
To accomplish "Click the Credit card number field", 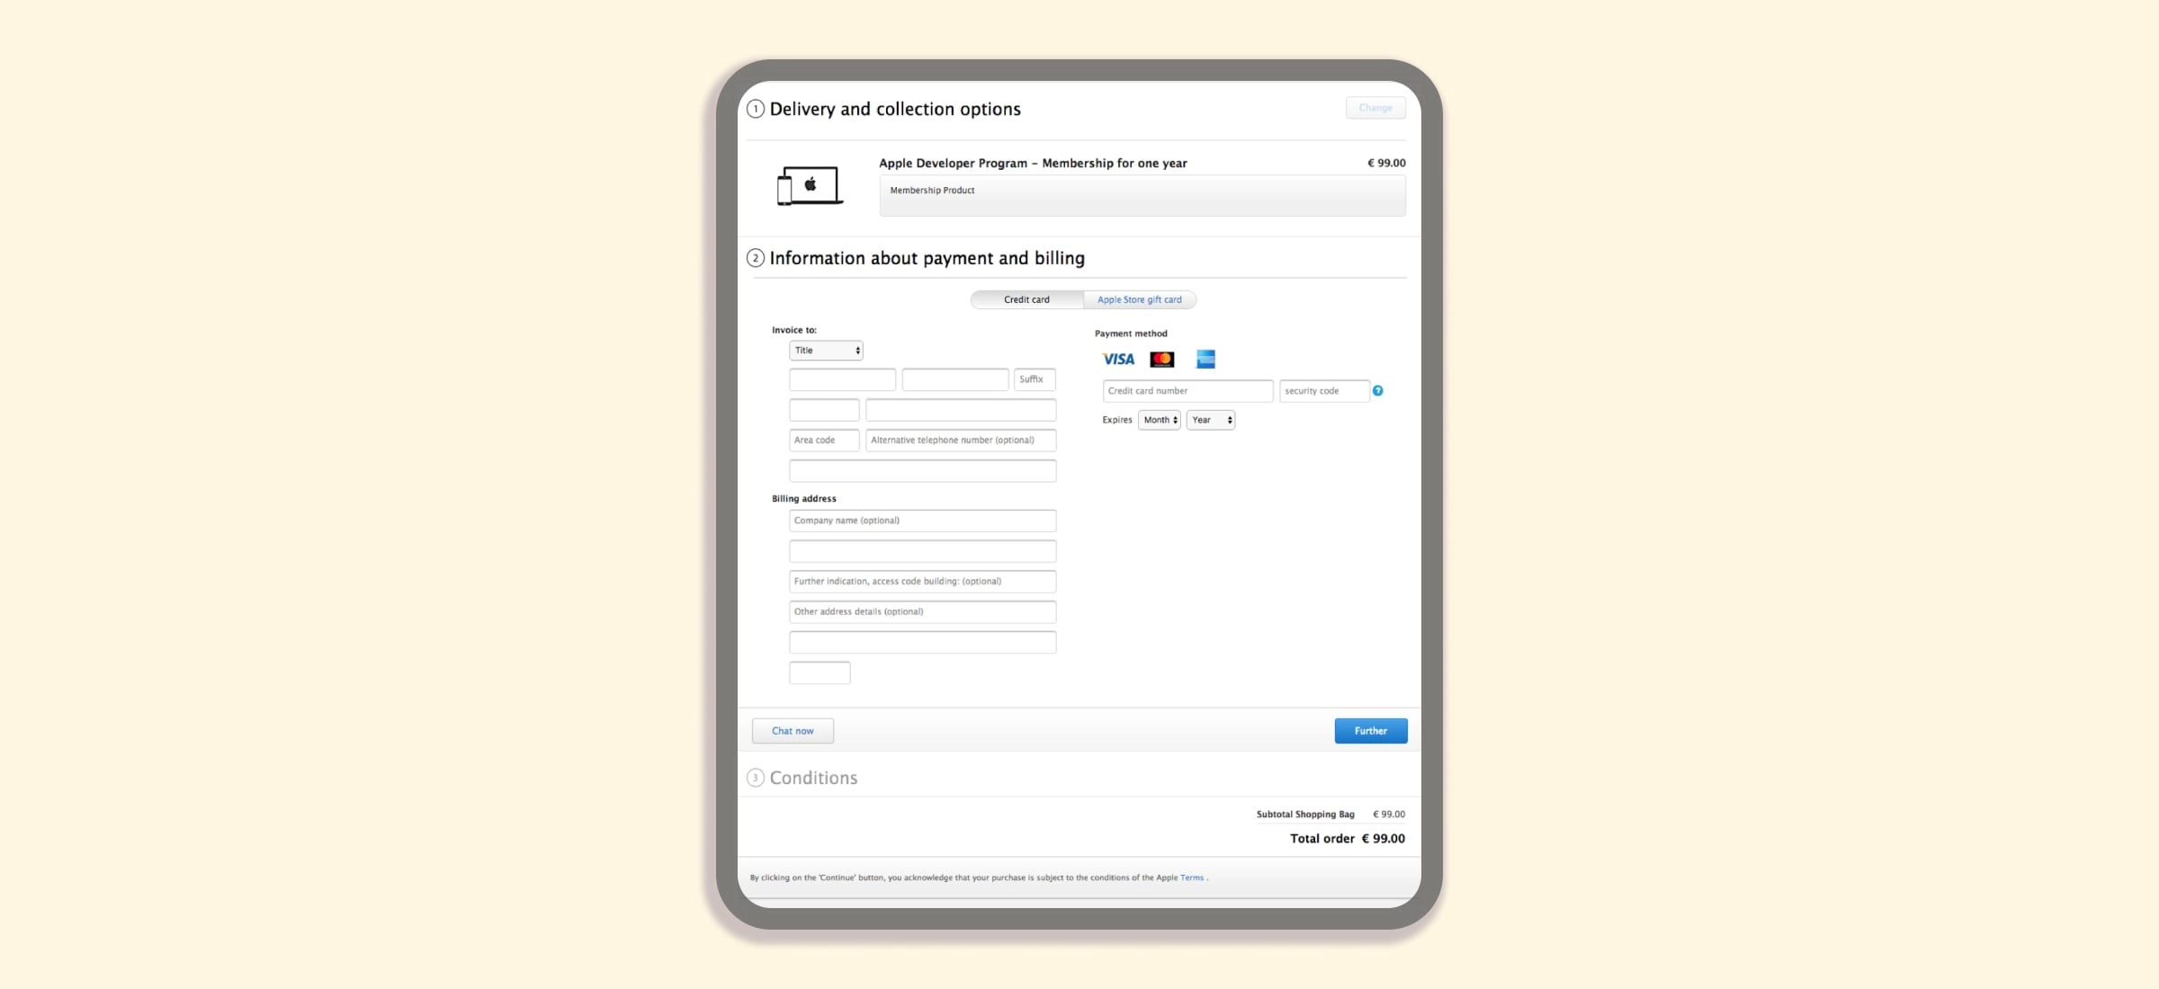I will point(1187,391).
